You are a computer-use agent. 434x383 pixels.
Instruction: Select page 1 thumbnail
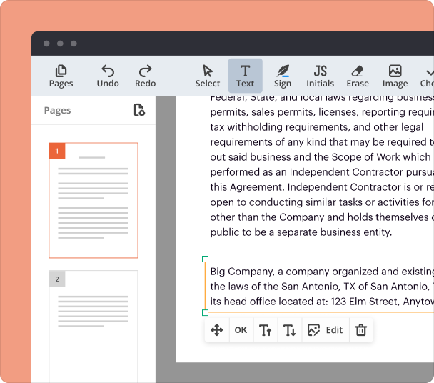coord(94,200)
